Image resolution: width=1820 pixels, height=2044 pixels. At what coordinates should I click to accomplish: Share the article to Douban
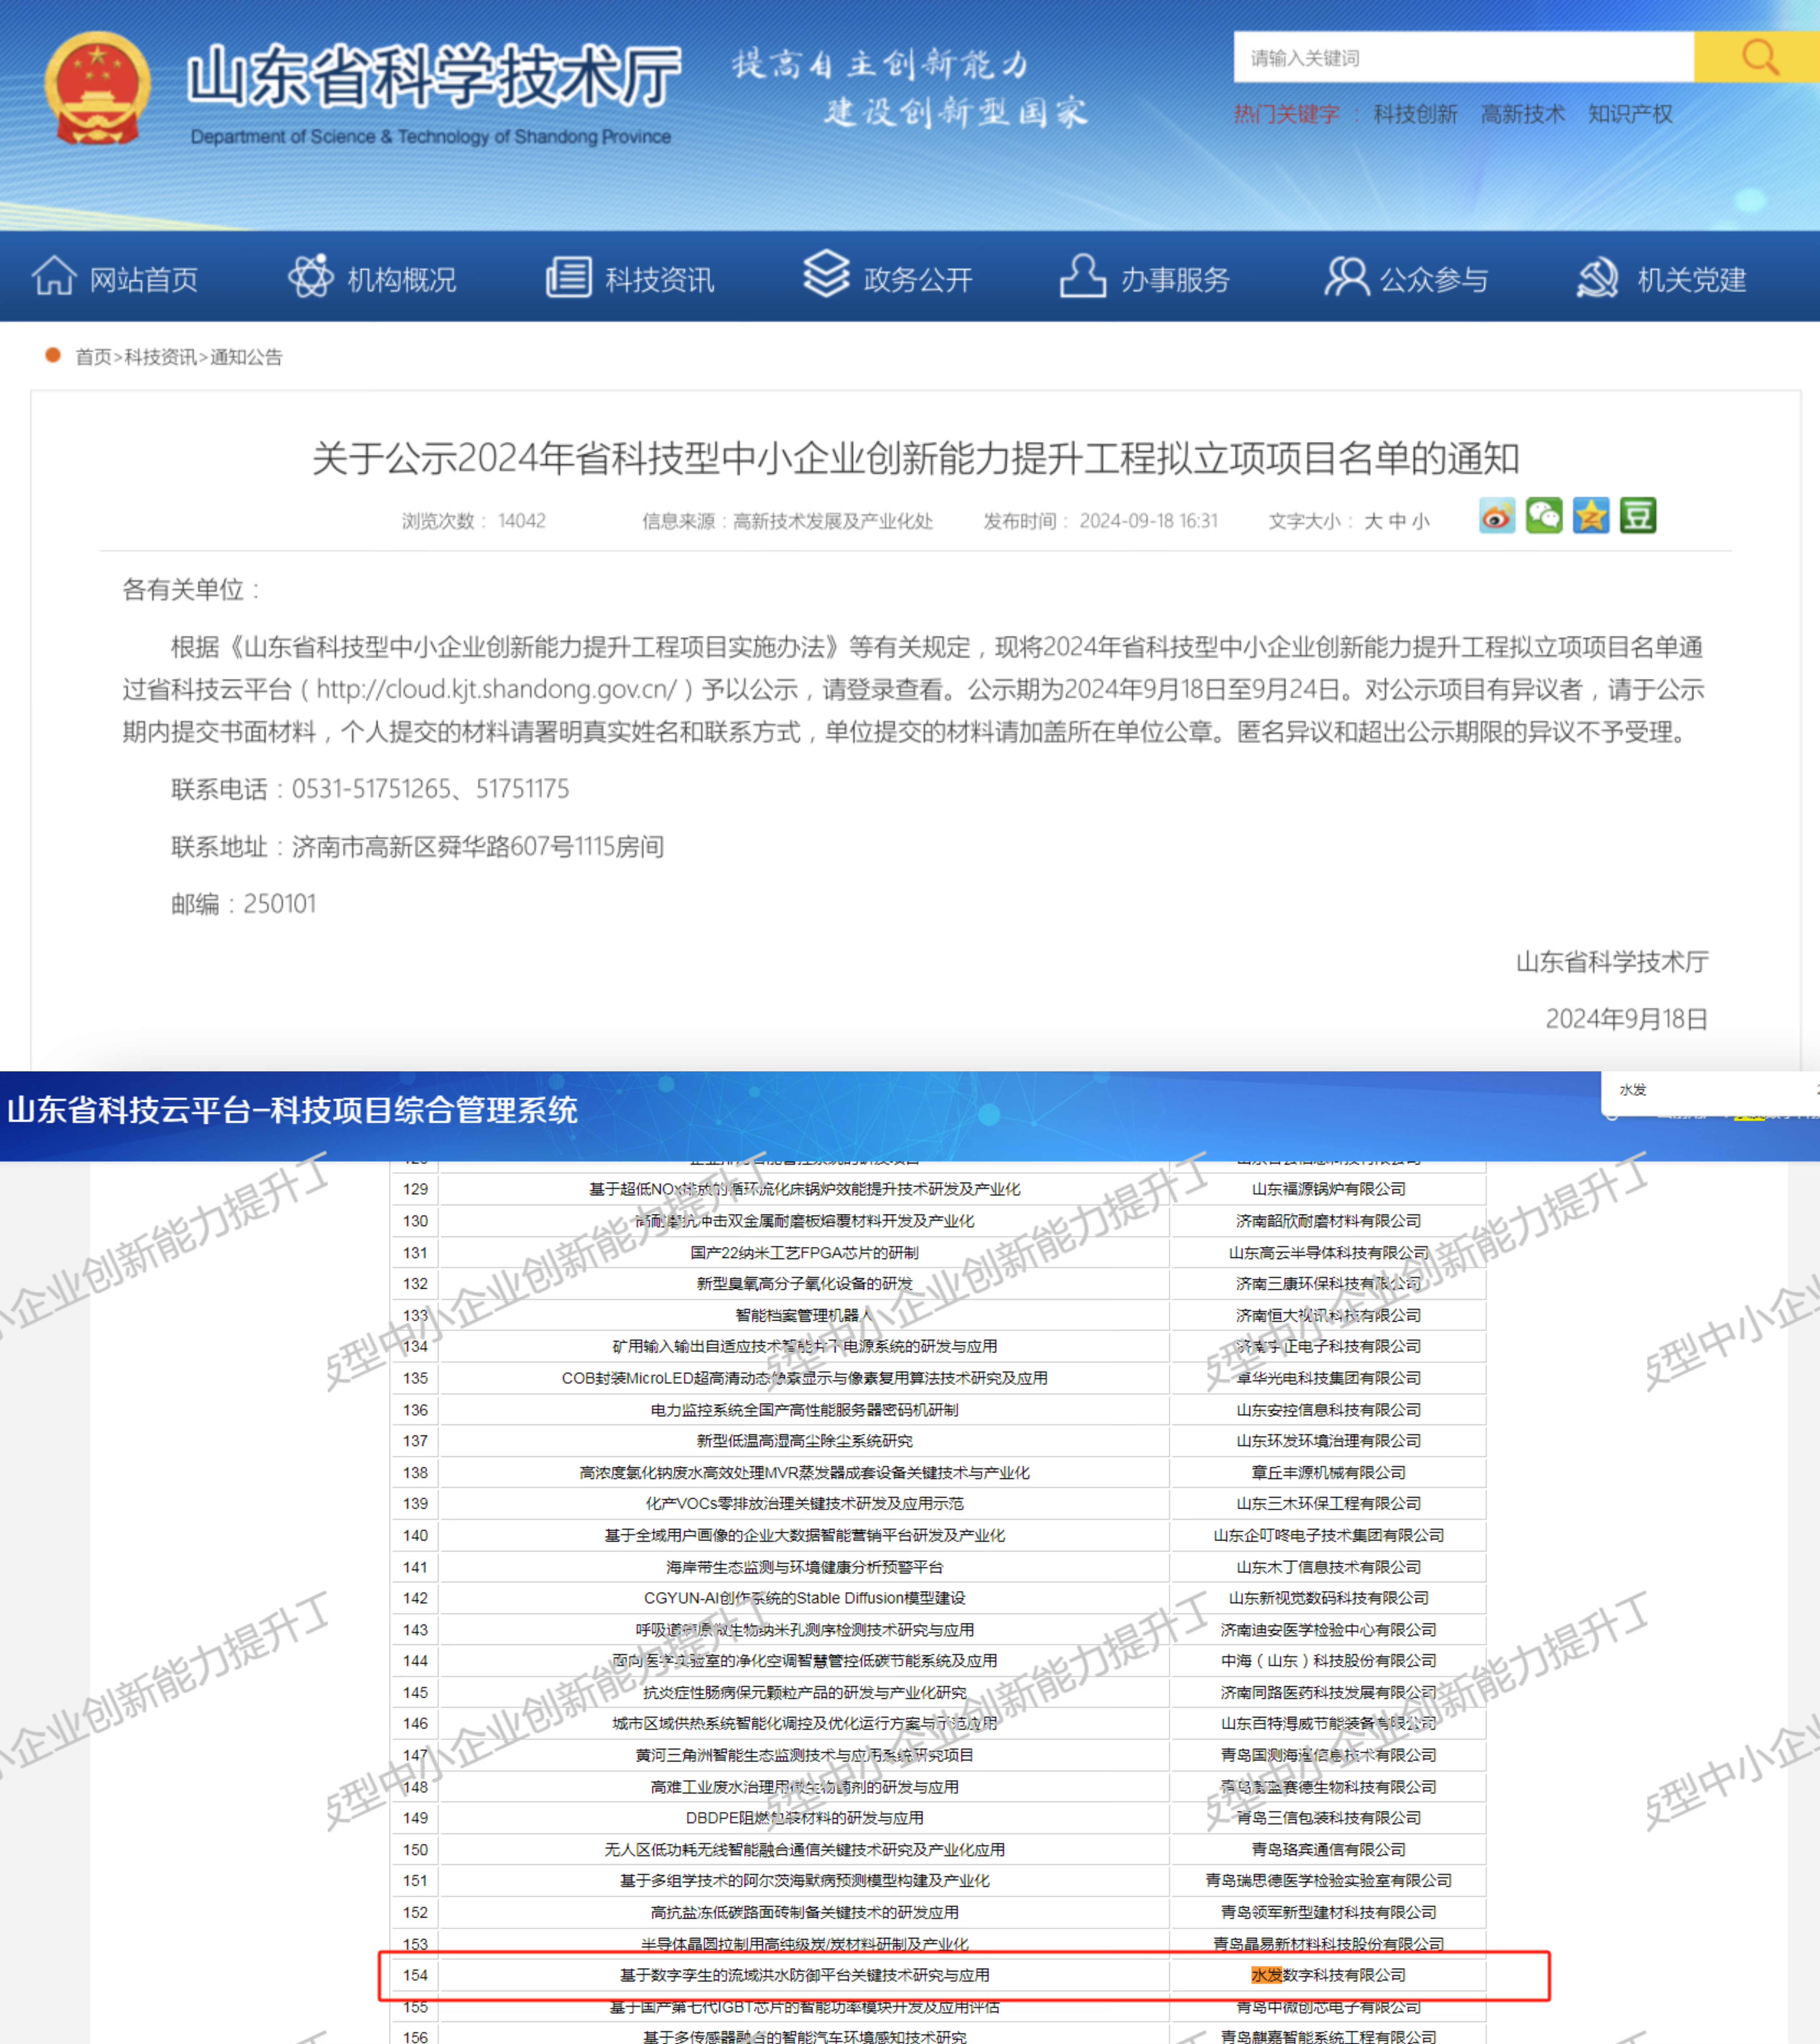click(1638, 517)
